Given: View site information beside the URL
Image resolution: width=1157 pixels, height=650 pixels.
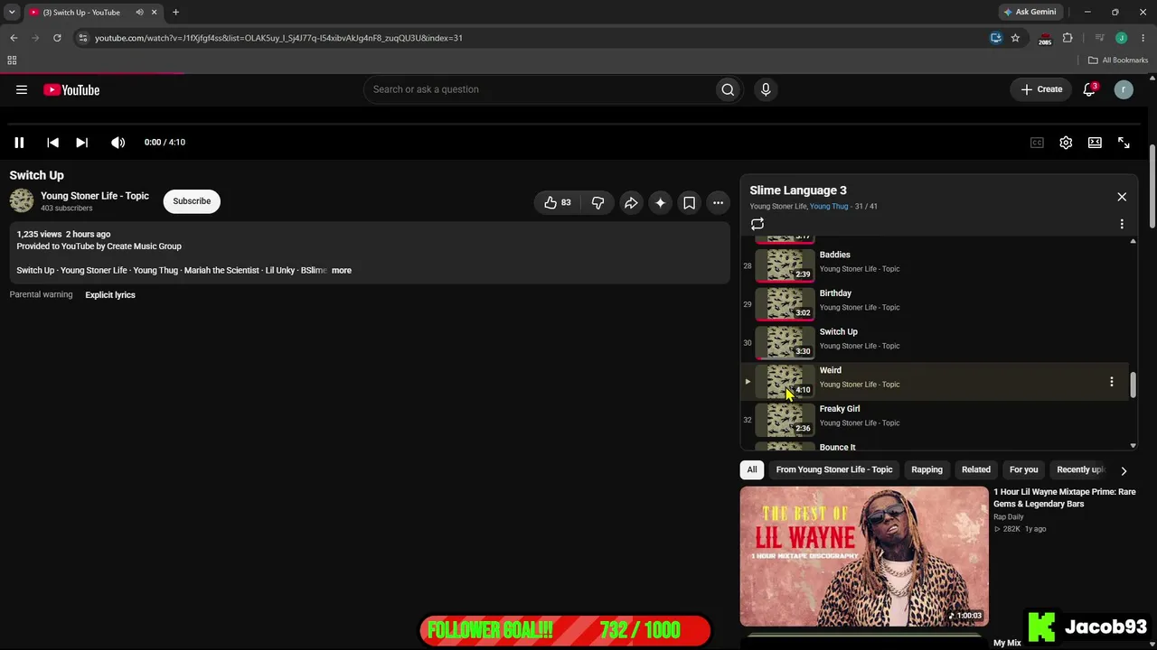Looking at the screenshot, I should pos(82,38).
